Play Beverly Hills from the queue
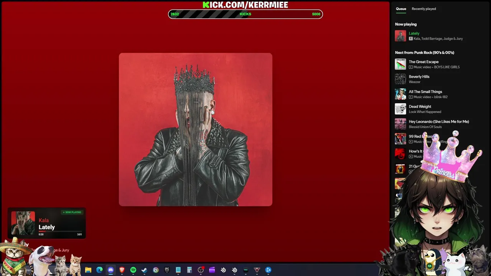This screenshot has width=491, height=276. (419, 77)
